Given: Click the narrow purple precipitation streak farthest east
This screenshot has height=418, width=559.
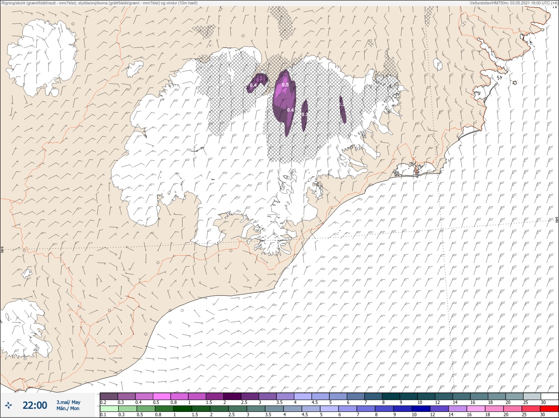Looking at the screenshot, I should click(343, 109).
